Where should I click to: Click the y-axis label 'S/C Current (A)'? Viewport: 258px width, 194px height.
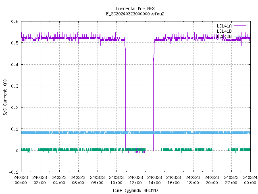pyautogui.click(x=5, y=97)
